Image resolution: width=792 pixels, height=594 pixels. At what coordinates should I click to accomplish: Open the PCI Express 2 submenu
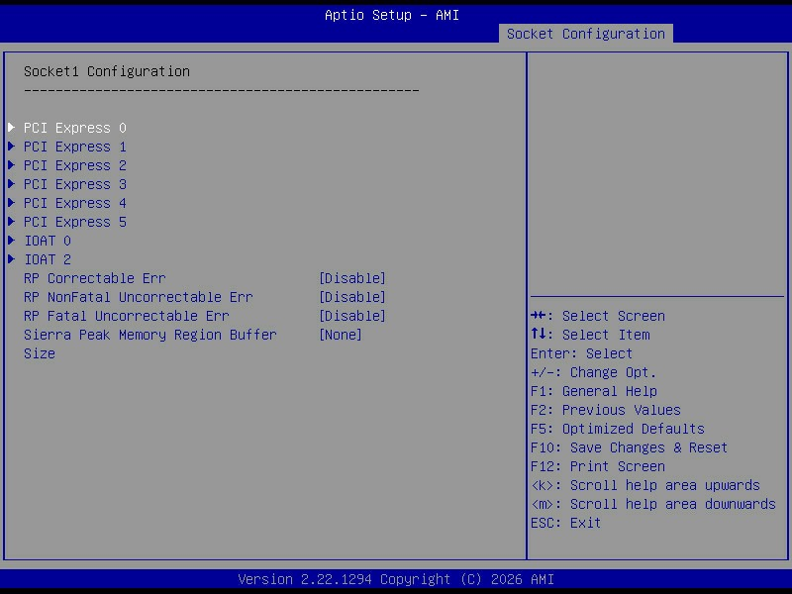click(x=75, y=165)
